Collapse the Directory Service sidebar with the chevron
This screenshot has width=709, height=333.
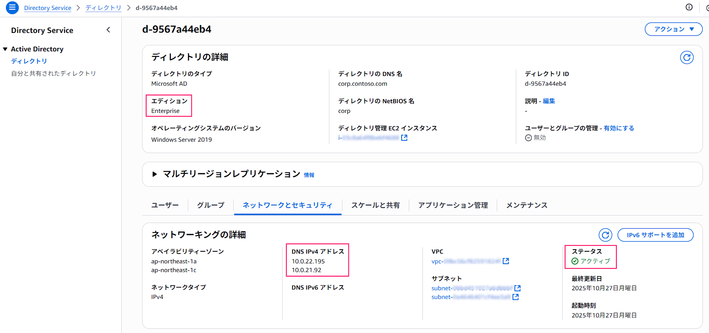[x=108, y=30]
